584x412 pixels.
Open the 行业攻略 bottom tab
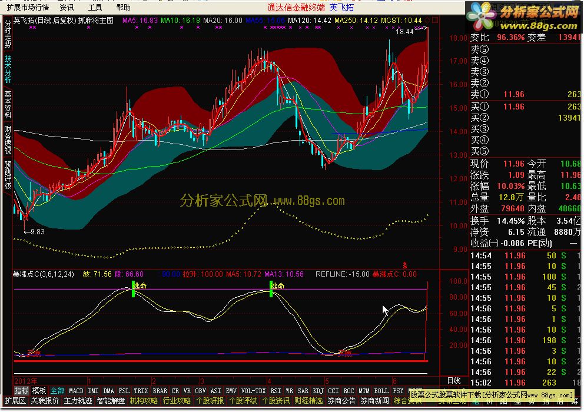[177, 401]
